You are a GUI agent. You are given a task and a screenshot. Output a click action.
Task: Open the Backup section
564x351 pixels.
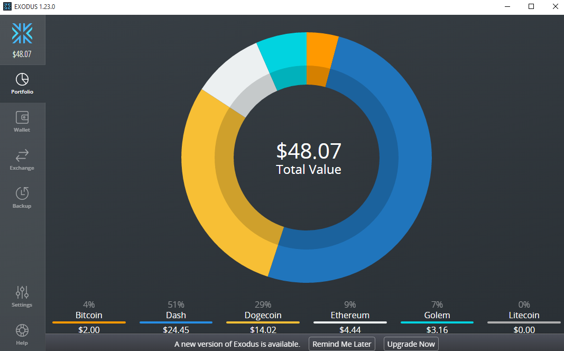22,198
